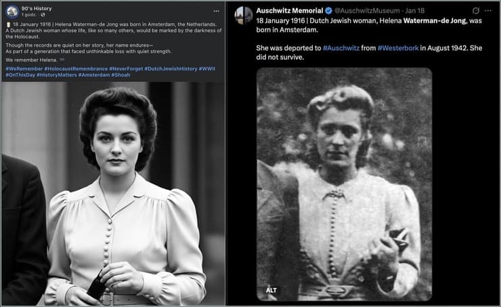
Task: Open the 90's History page name
Action: (x=36, y=8)
